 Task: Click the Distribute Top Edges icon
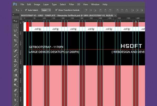point(117,10)
